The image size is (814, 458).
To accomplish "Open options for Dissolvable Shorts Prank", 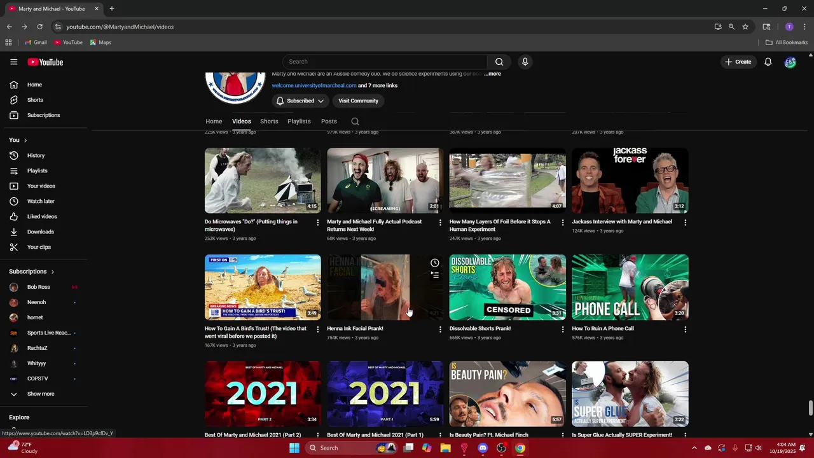I will point(562,330).
